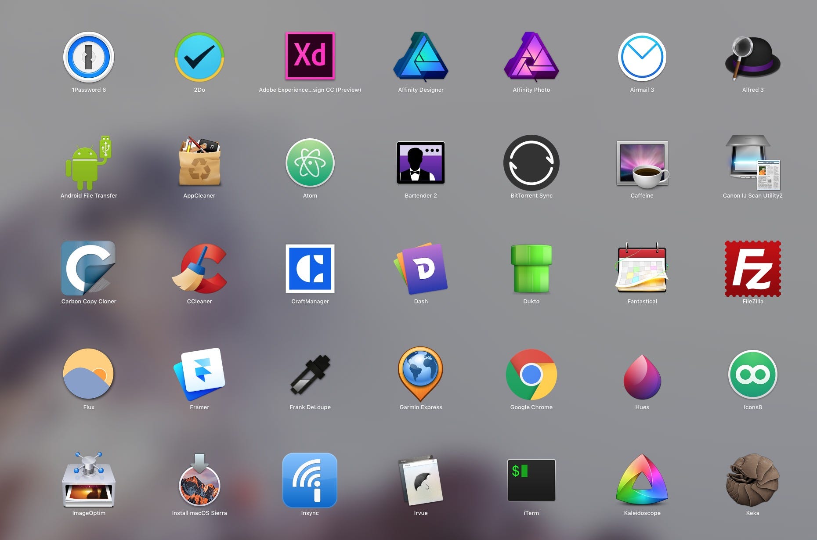The image size is (817, 540).
Task: Launch the Frank DeLoupe eyedropper icon
Action: tap(310, 374)
